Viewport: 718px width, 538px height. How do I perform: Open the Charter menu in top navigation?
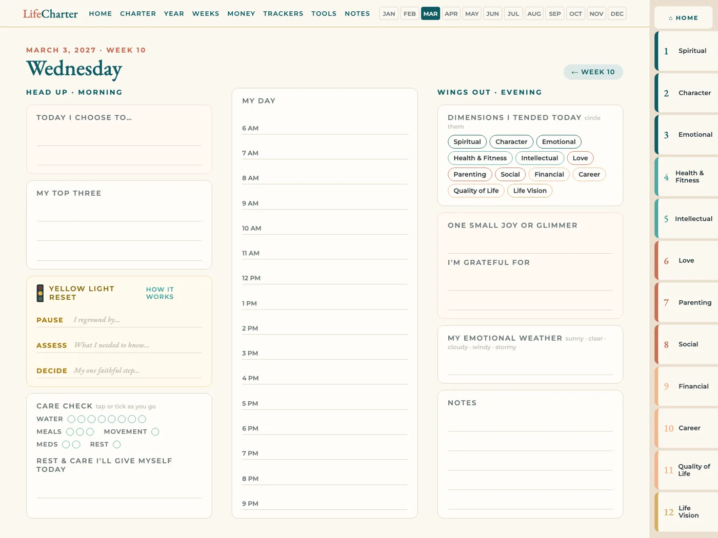(138, 14)
